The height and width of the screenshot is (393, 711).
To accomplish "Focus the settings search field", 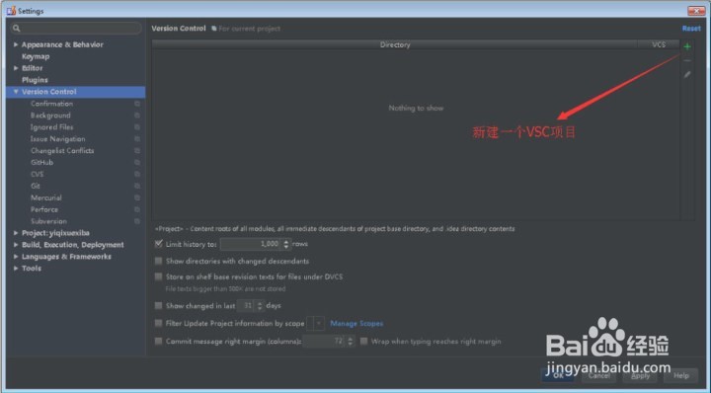I will click(76, 28).
